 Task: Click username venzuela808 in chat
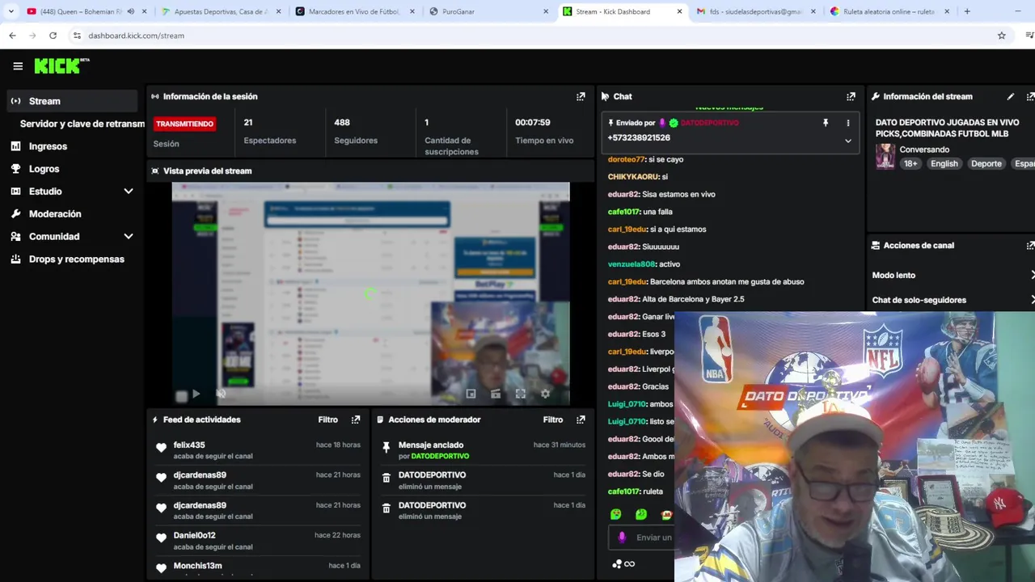pyautogui.click(x=631, y=264)
